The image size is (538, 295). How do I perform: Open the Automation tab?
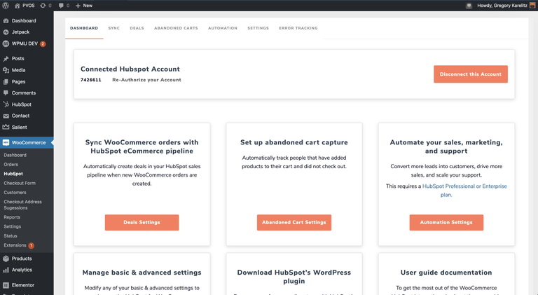[x=223, y=28]
